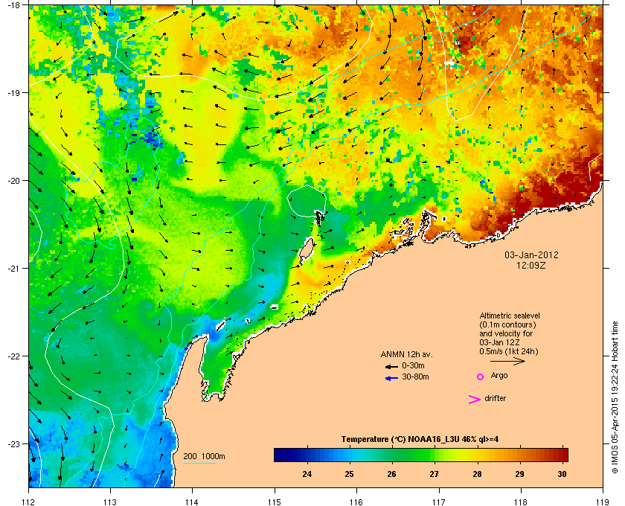This screenshot has width=625, height=506.
Task: Click the (0.1m contours) text line
Action: coord(507,324)
